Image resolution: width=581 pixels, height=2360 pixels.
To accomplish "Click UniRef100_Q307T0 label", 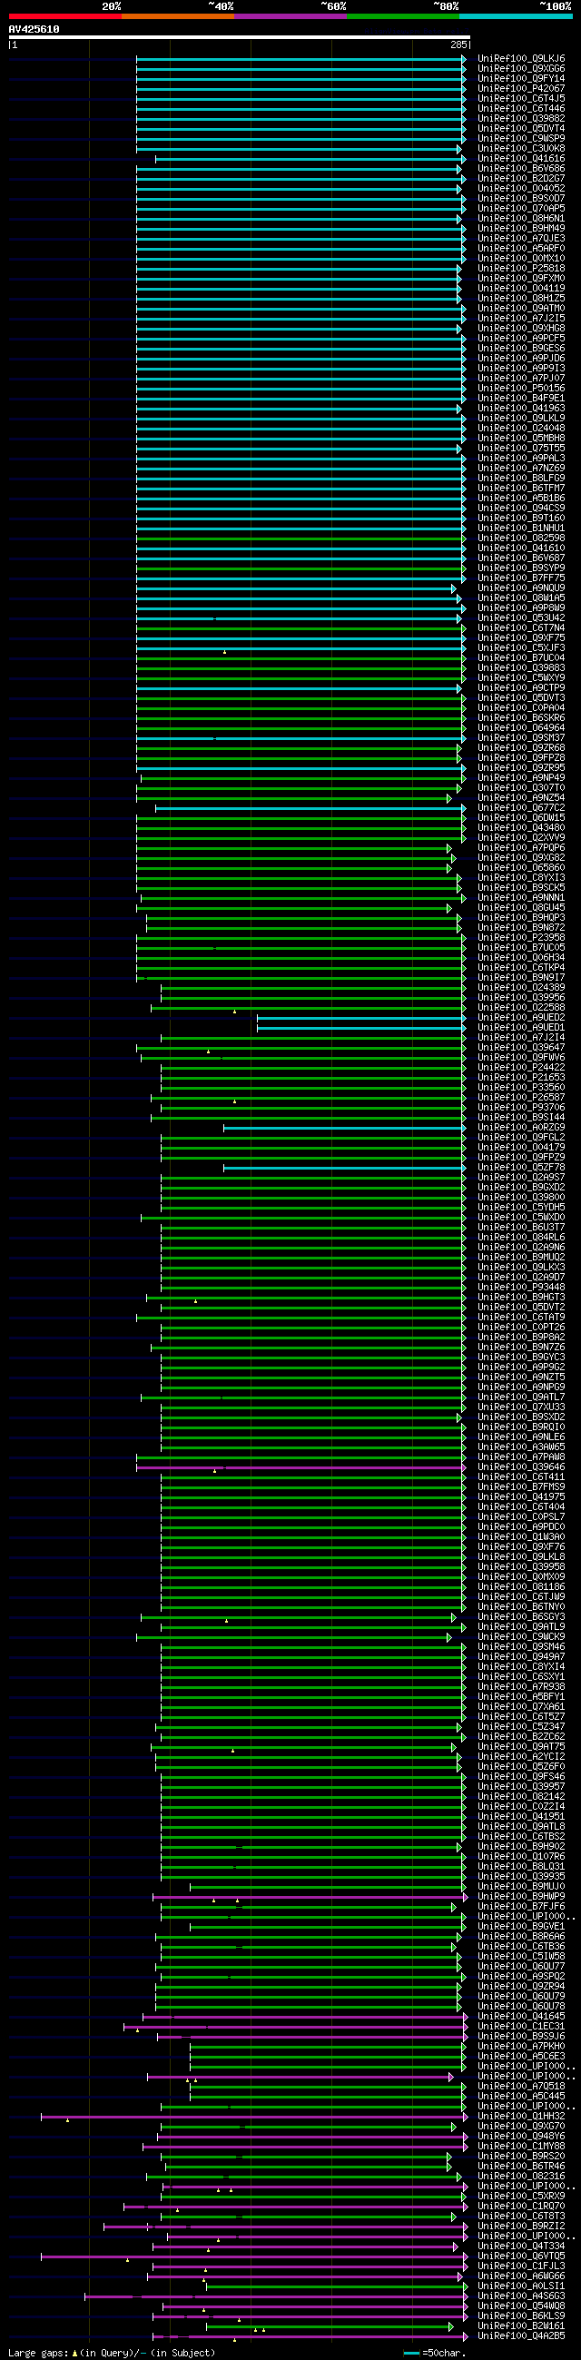I will (520, 788).
